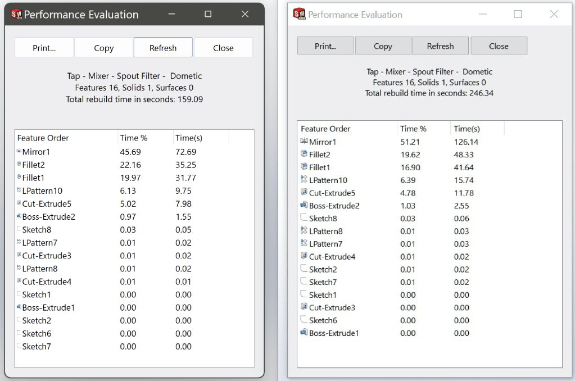This screenshot has height=381, width=575.
Task: Click Boss-Extrude2 icon in the right window
Action: pyautogui.click(x=304, y=206)
